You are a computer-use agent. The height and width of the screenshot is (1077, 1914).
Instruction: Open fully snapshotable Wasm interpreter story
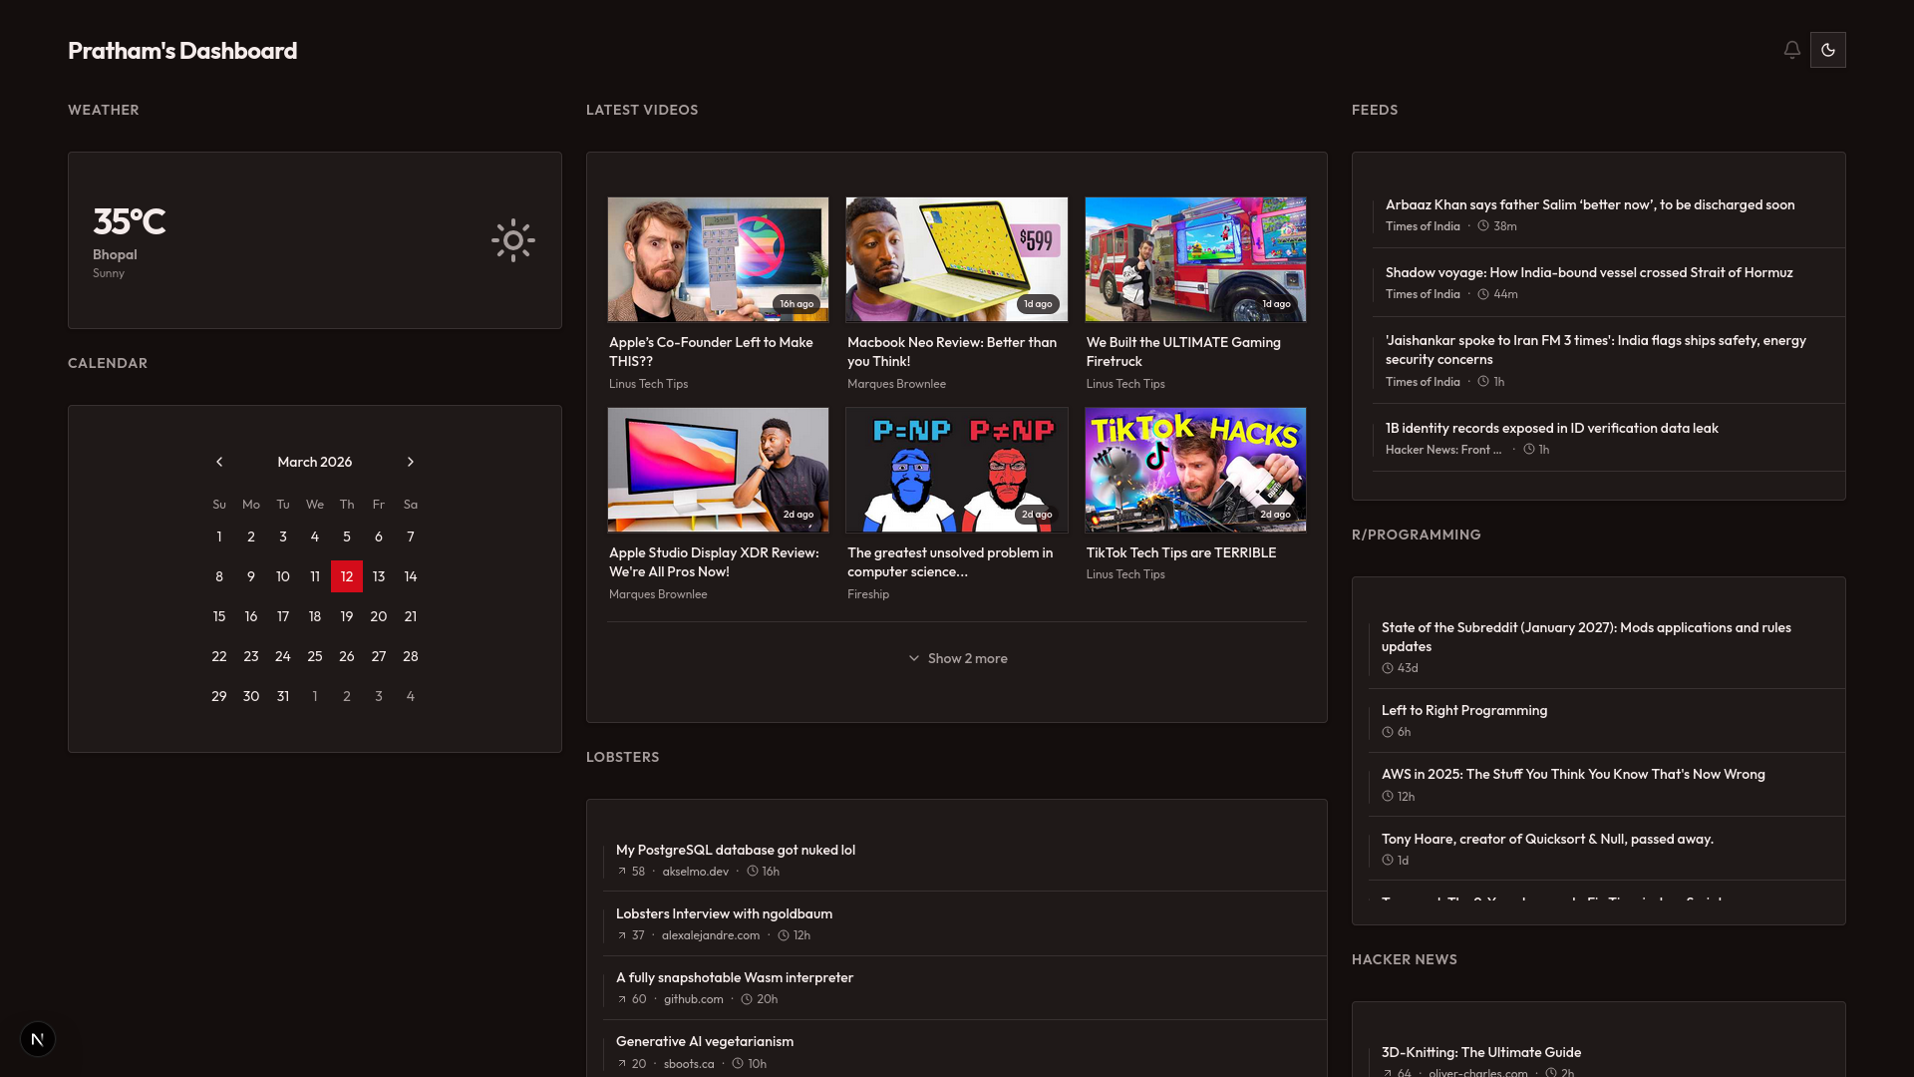pyautogui.click(x=735, y=977)
